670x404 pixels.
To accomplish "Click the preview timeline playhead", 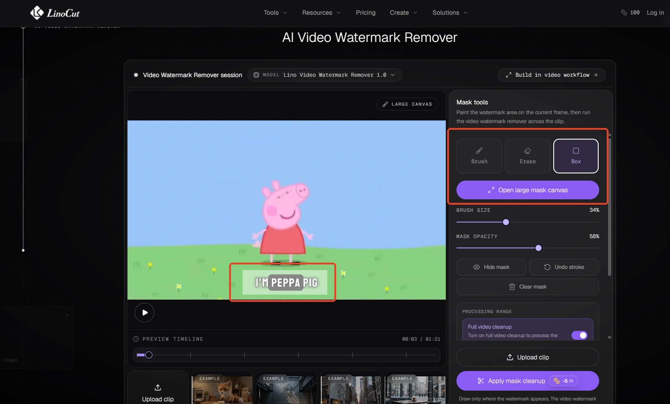I will pos(149,355).
